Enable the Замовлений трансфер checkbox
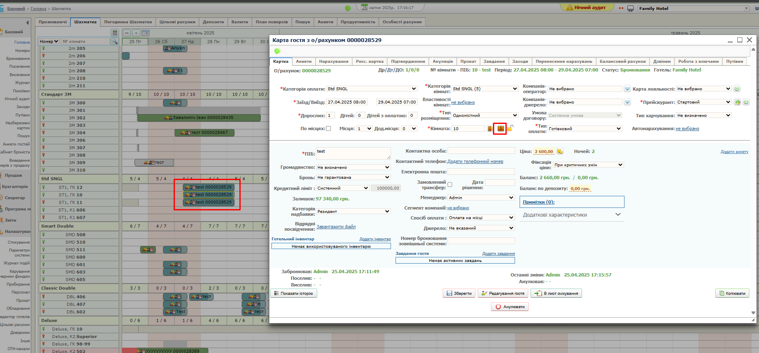759x353 pixels. (x=450, y=185)
